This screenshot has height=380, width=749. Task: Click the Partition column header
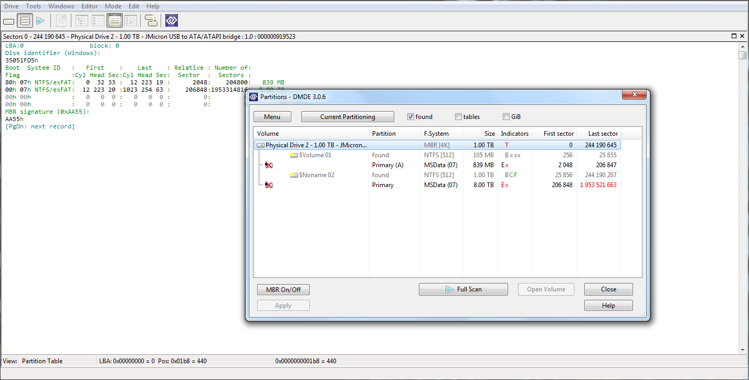tap(395, 134)
